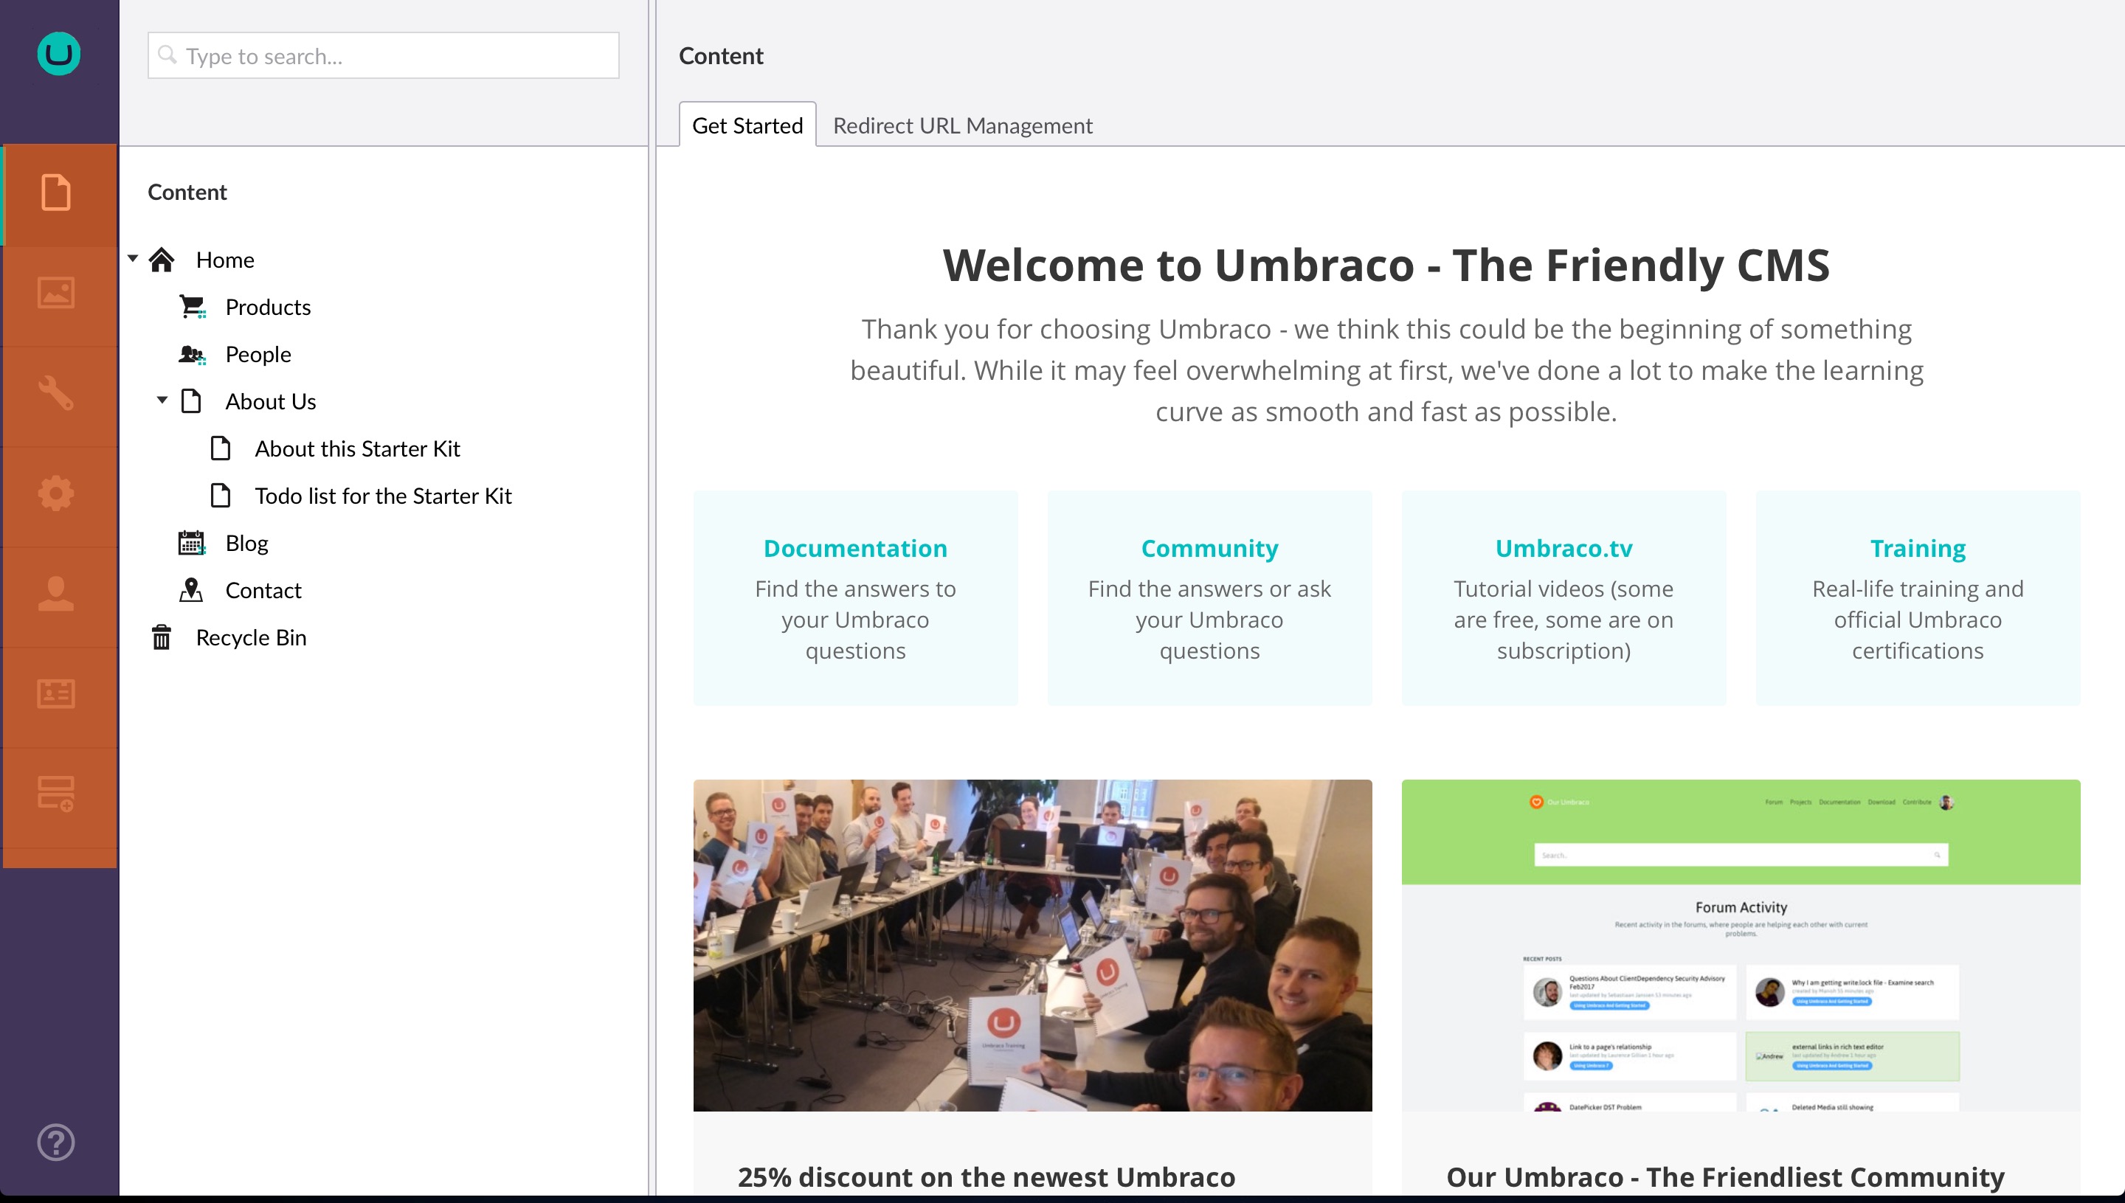This screenshot has height=1203, width=2125.
Task: Open the Members section ID card icon
Action: click(56, 694)
